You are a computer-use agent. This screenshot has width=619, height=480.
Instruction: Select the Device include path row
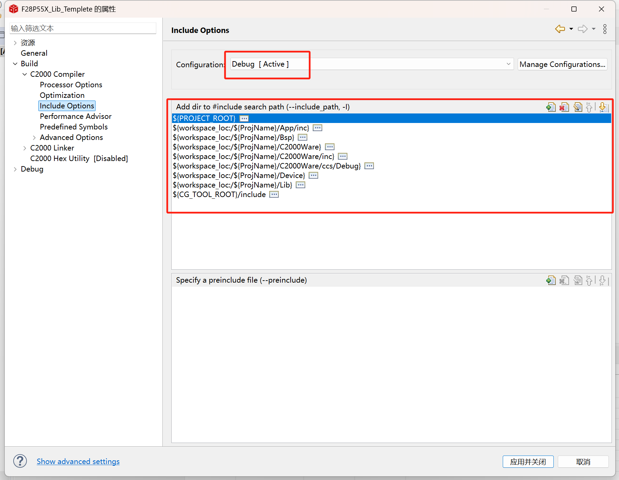[x=392, y=175]
